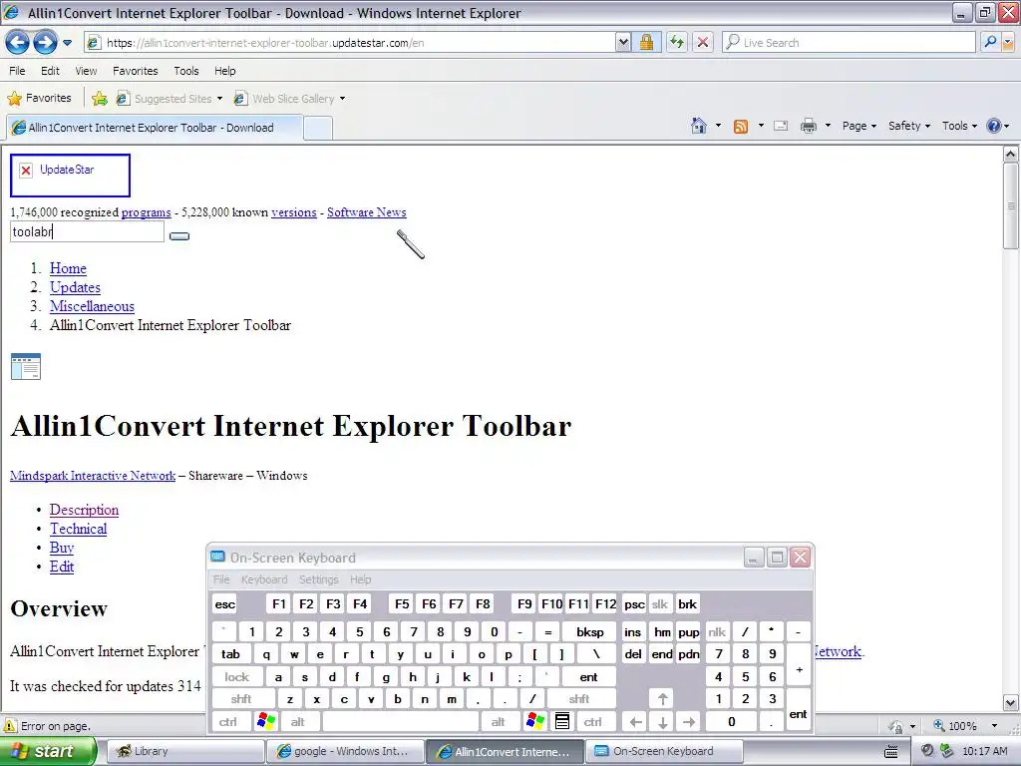This screenshot has width=1021, height=766.
Task: Jump to the Technical section link
Action: 78,529
